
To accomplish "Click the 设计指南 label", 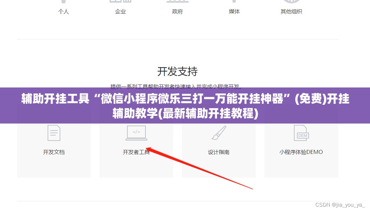I will [x=219, y=152].
